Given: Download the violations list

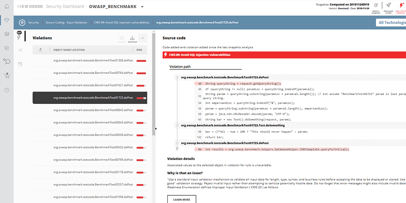Looking at the screenshot, I should [132, 39].
